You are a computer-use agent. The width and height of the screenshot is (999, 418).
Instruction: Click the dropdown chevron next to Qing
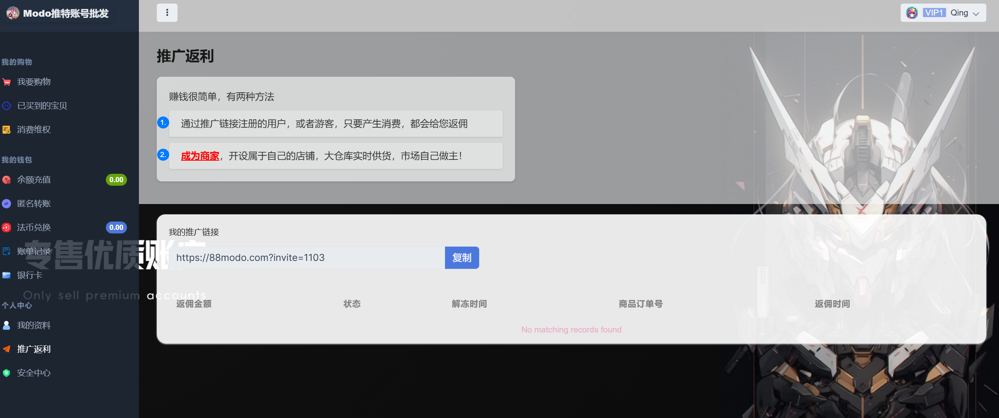976,14
